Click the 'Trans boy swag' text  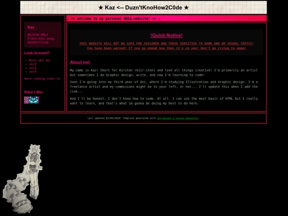[41, 38]
